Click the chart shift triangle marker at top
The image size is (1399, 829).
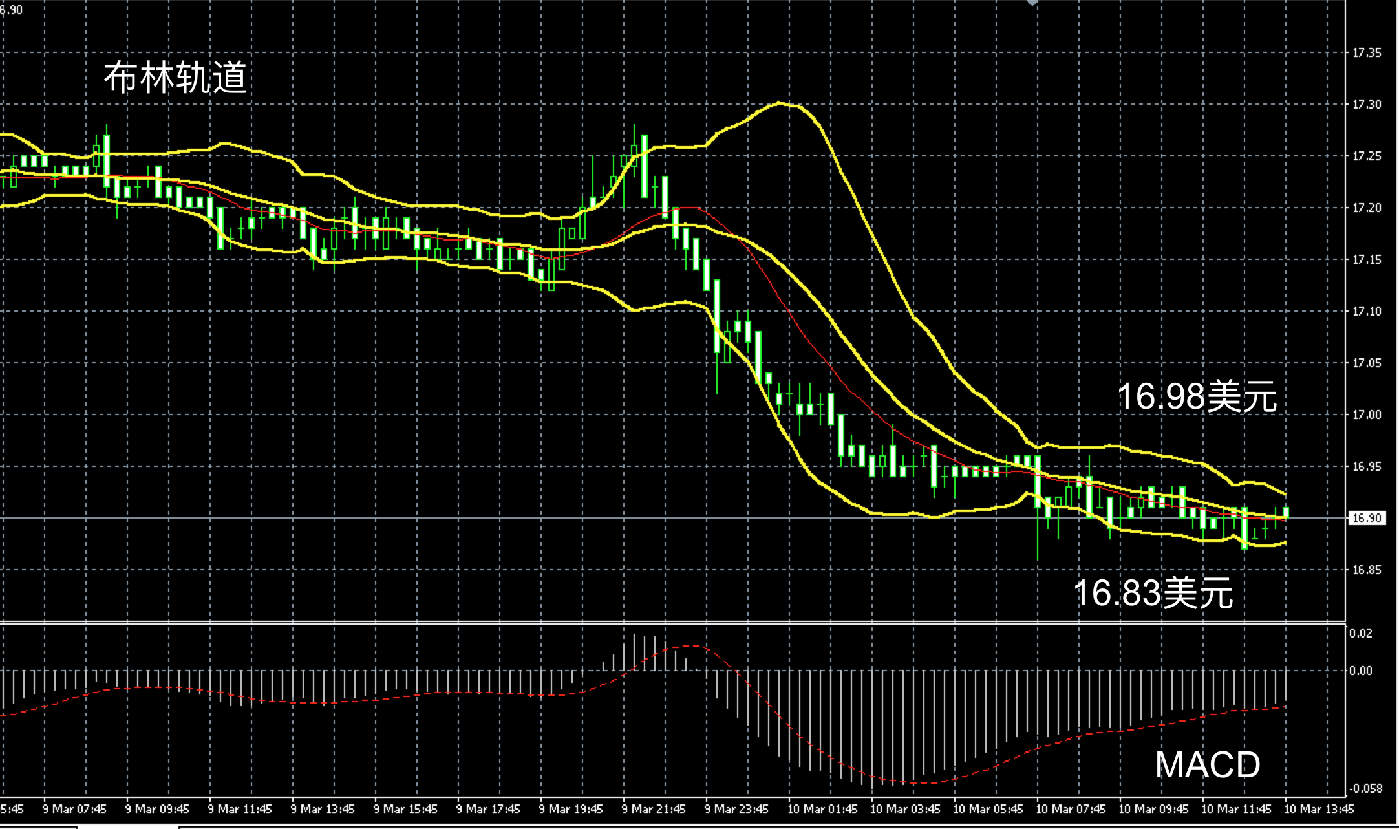pyautogui.click(x=1032, y=3)
